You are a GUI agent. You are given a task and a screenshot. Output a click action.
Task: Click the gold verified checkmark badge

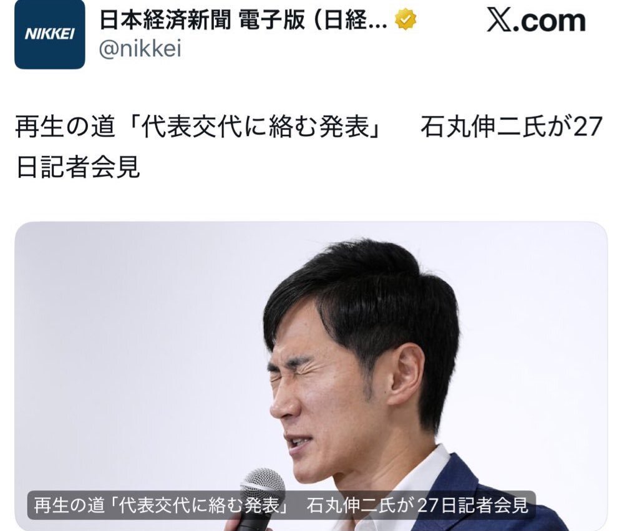(x=406, y=19)
